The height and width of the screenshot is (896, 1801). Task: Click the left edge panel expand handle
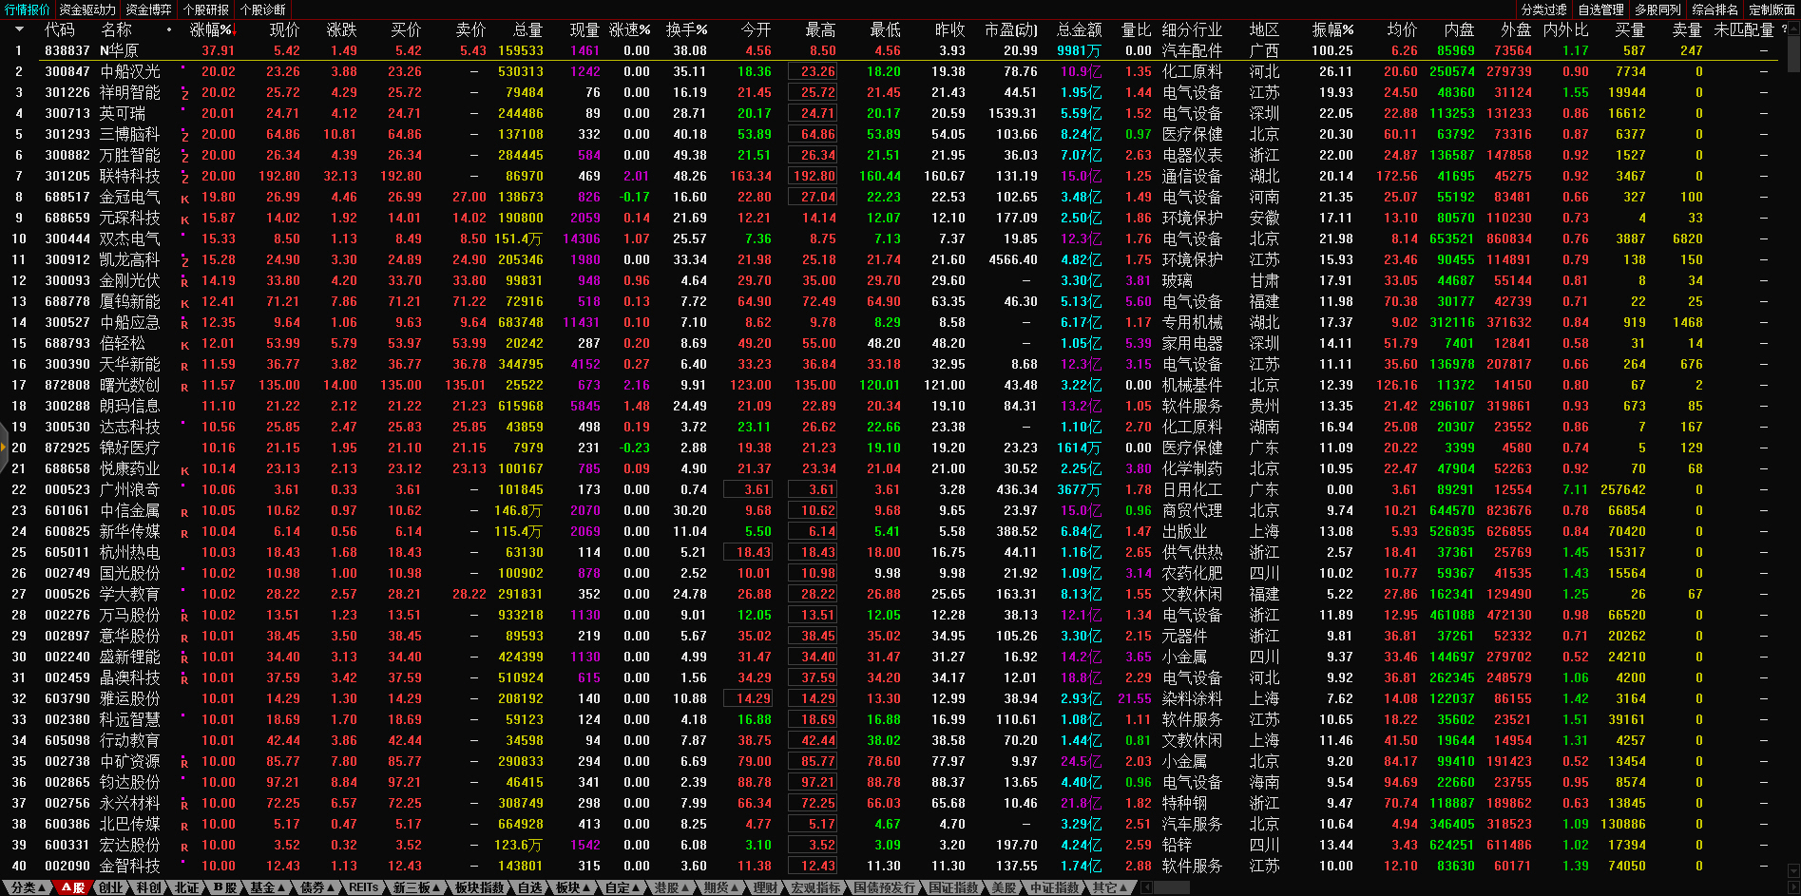pyautogui.click(x=4, y=447)
